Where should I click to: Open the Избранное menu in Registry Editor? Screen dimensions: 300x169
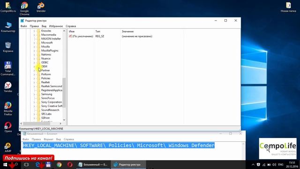pos(56,26)
